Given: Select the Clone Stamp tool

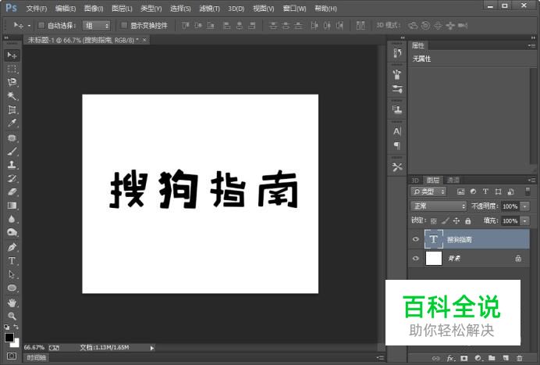Looking at the screenshot, I should click(12, 165).
